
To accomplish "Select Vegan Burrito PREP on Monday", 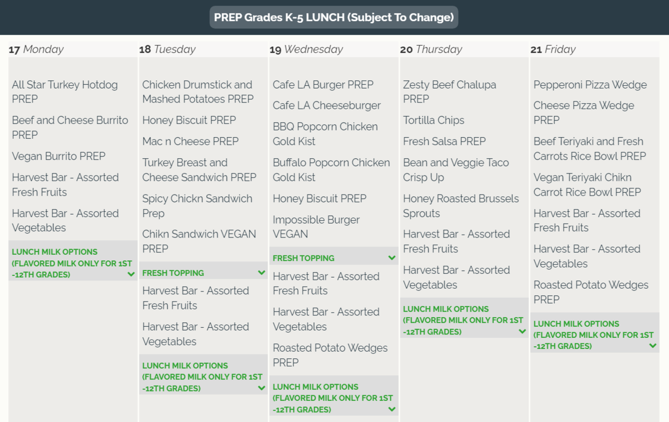I will [x=59, y=156].
